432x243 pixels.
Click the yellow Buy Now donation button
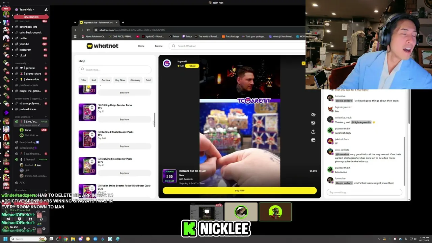240,191
